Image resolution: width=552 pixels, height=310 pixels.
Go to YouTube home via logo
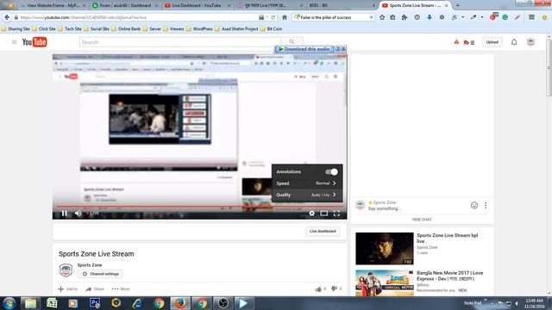(x=34, y=42)
